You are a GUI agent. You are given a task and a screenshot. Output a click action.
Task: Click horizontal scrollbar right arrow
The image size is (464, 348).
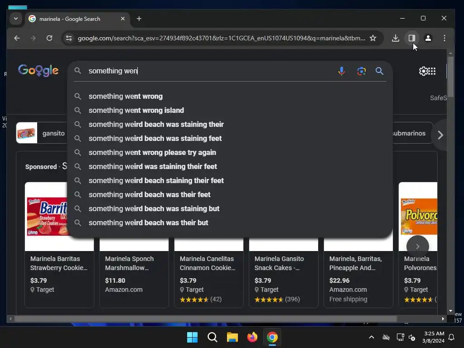point(443,319)
